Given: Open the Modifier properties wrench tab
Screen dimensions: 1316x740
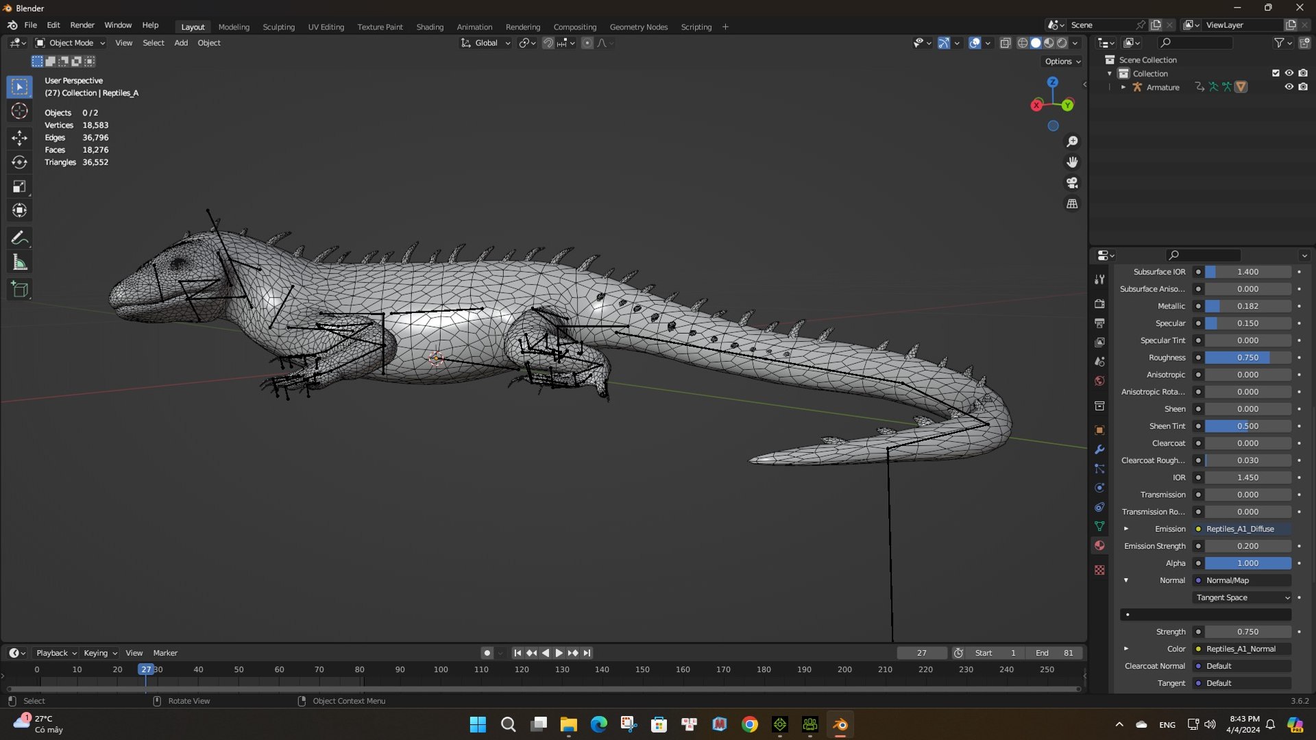Looking at the screenshot, I should tap(1099, 449).
